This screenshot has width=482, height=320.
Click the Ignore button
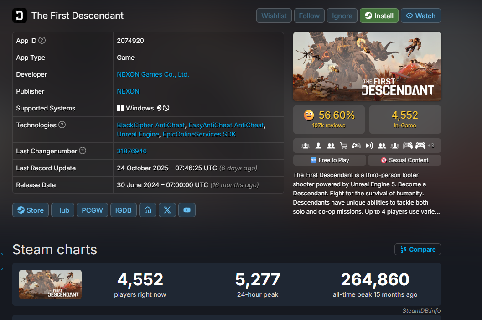(342, 16)
